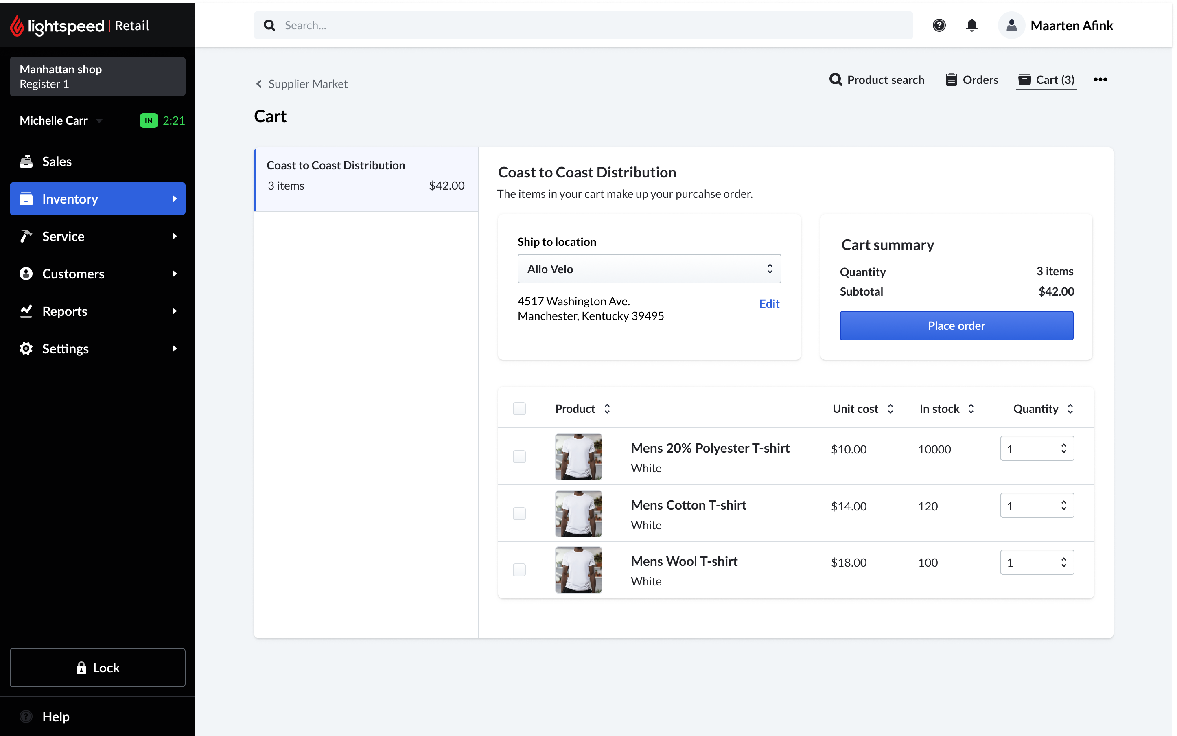Sort by the In stock column arrows
The image size is (1177, 736).
(x=971, y=408)
